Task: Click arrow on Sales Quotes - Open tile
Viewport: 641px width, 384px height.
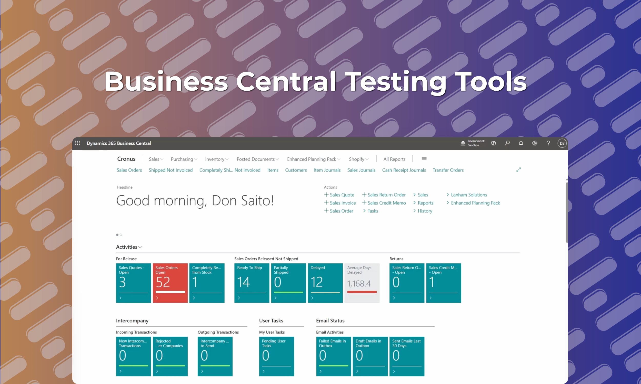Action: click(x=121, y=298)
